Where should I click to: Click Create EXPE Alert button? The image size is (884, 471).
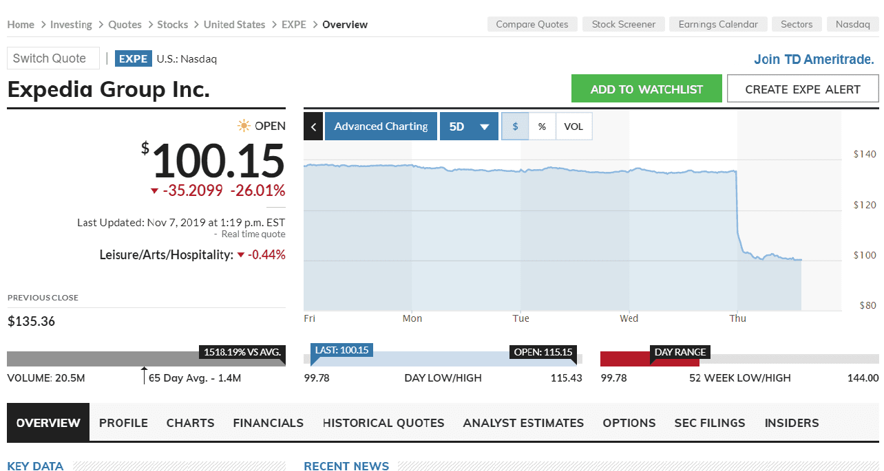(803, 89)
